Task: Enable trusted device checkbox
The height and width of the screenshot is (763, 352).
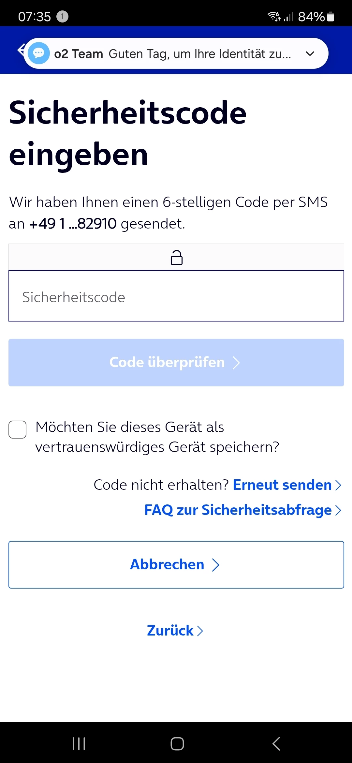Action: coord(18,429)
